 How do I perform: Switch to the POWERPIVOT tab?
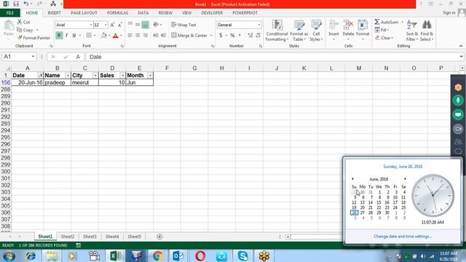pyautogui.click(x=245, y=13)
